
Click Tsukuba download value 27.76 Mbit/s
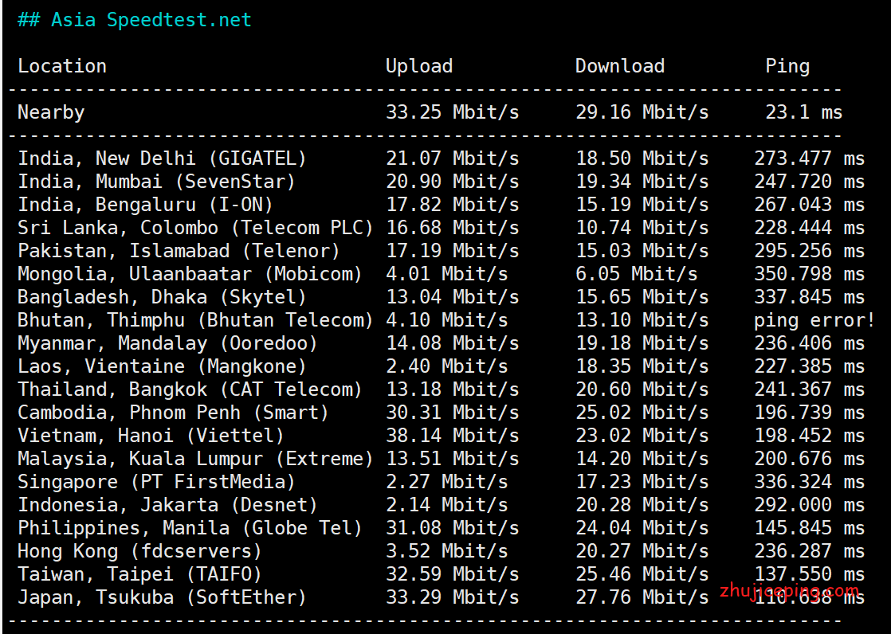click(x=642, y=597)
